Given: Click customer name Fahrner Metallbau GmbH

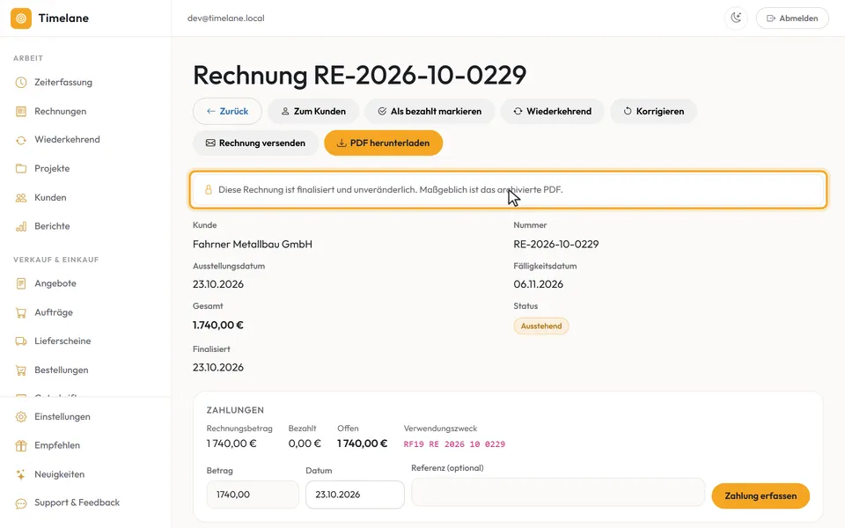Looking at the screenshot, I should (x=253, y=244).
